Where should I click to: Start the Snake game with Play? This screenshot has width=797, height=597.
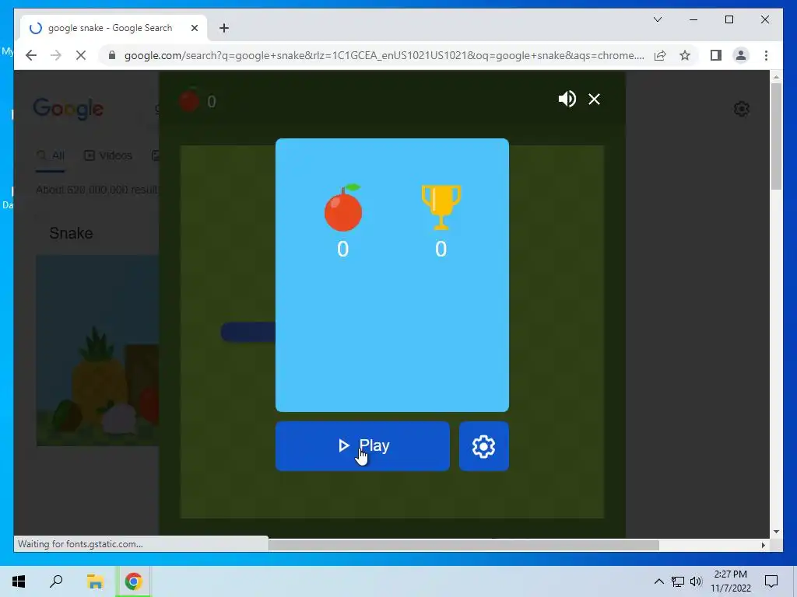[x=363, y=445]
